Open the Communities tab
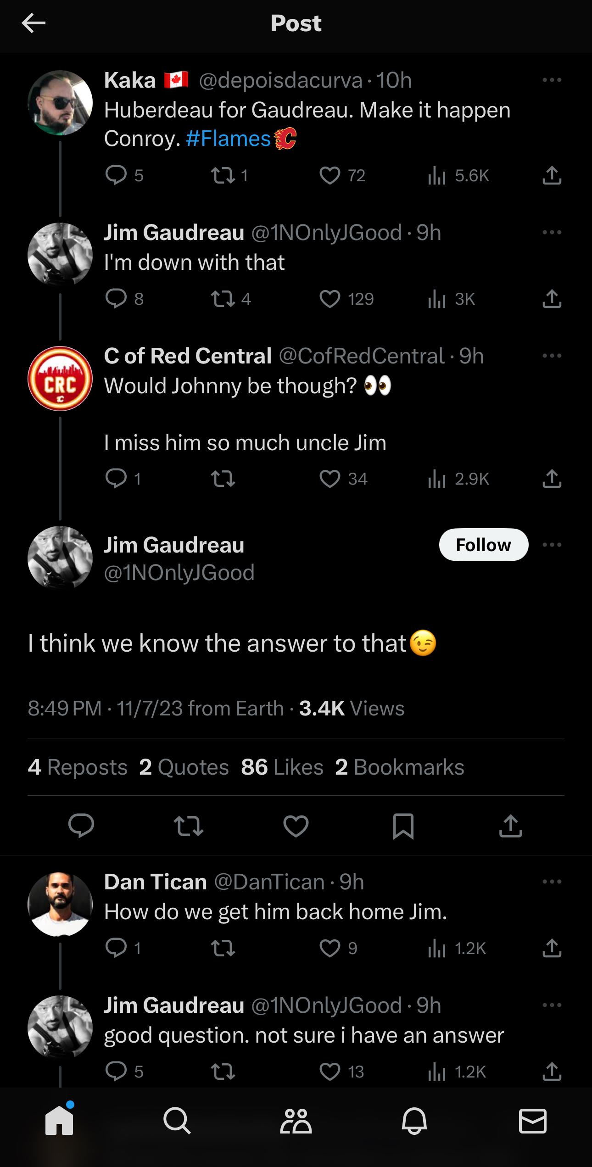This screenshot has height=1167, width=592. click(x=296, y=1122)
